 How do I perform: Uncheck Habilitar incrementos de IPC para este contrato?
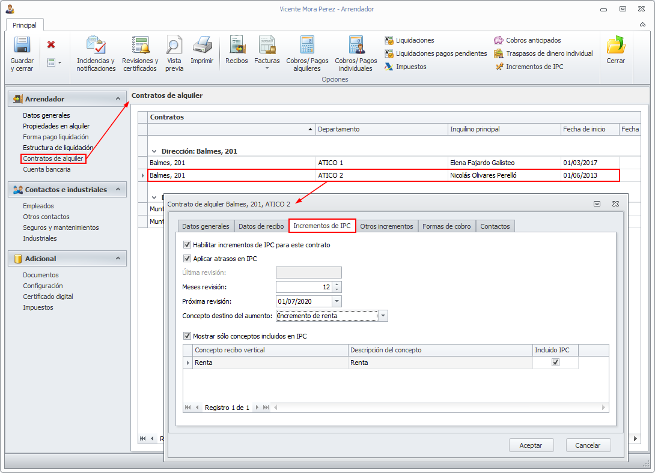pyautogui.click(x=187, y=245)
